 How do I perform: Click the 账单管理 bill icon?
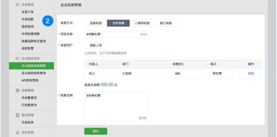(17, 115)
